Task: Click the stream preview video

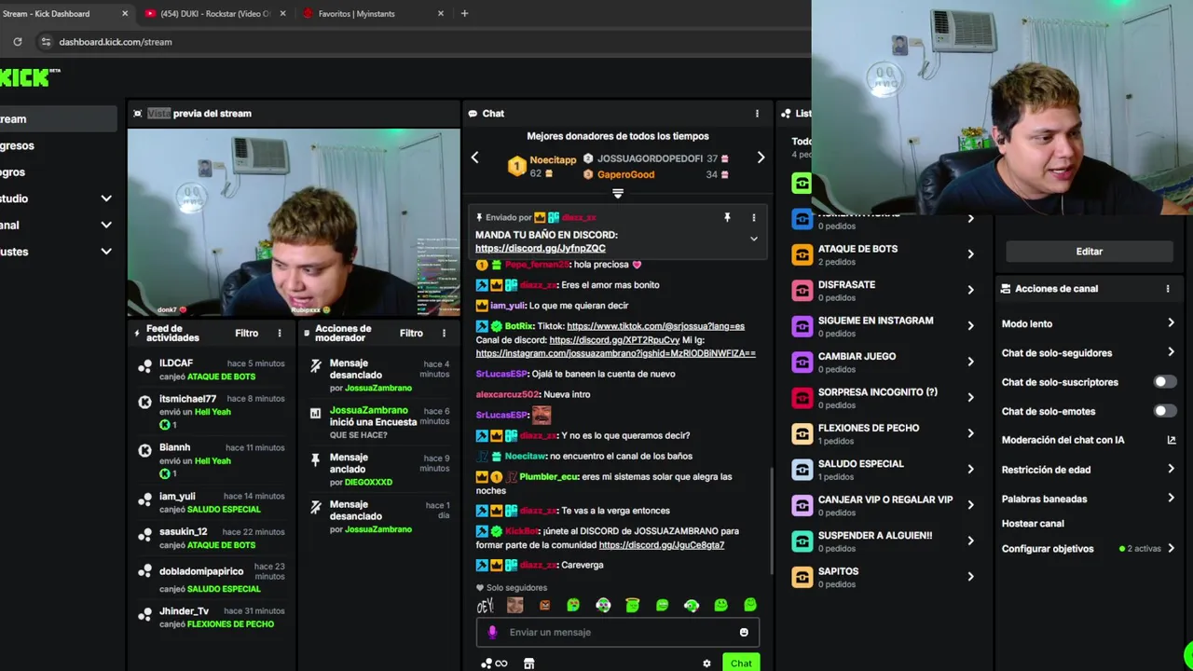Action: (x=294, y=223)
